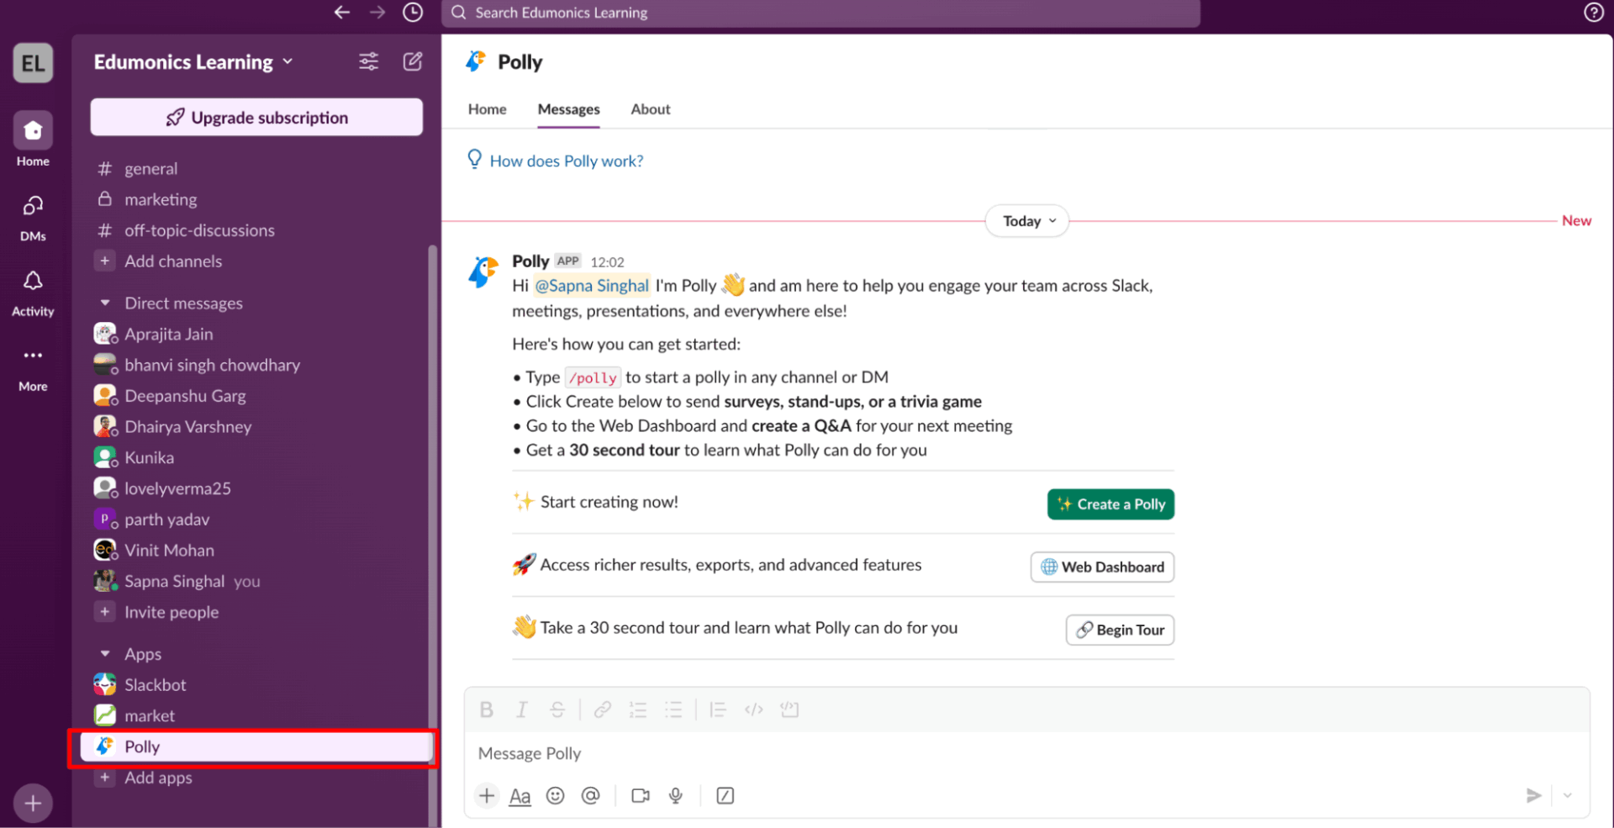
Task: Open the Today date dropdown
Action: (1027, 221)
